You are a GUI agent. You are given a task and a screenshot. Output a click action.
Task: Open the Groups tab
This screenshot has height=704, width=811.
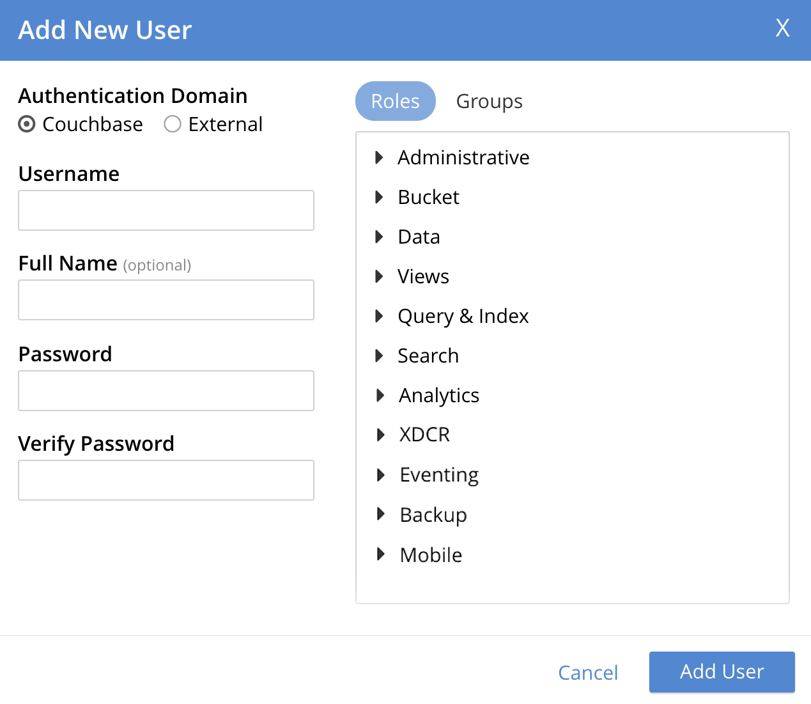(489, 101)
